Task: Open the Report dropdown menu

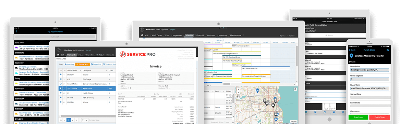Action: (x=283, y=36)
